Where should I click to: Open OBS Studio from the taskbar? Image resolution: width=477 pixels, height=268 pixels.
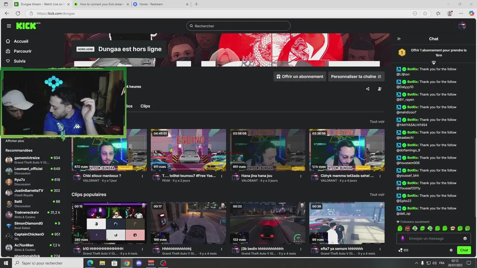pyautogui.click(x=163, y=263)
